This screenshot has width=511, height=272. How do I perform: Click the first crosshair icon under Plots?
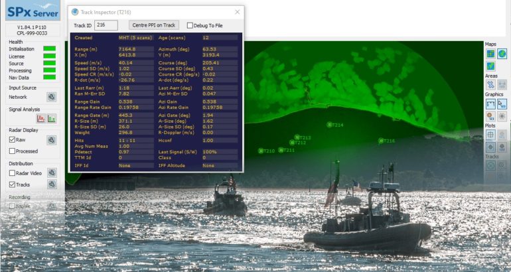[490, 134]
